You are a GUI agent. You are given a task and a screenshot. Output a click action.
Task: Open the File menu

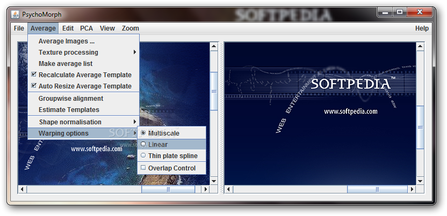click(x=19, y=28)
